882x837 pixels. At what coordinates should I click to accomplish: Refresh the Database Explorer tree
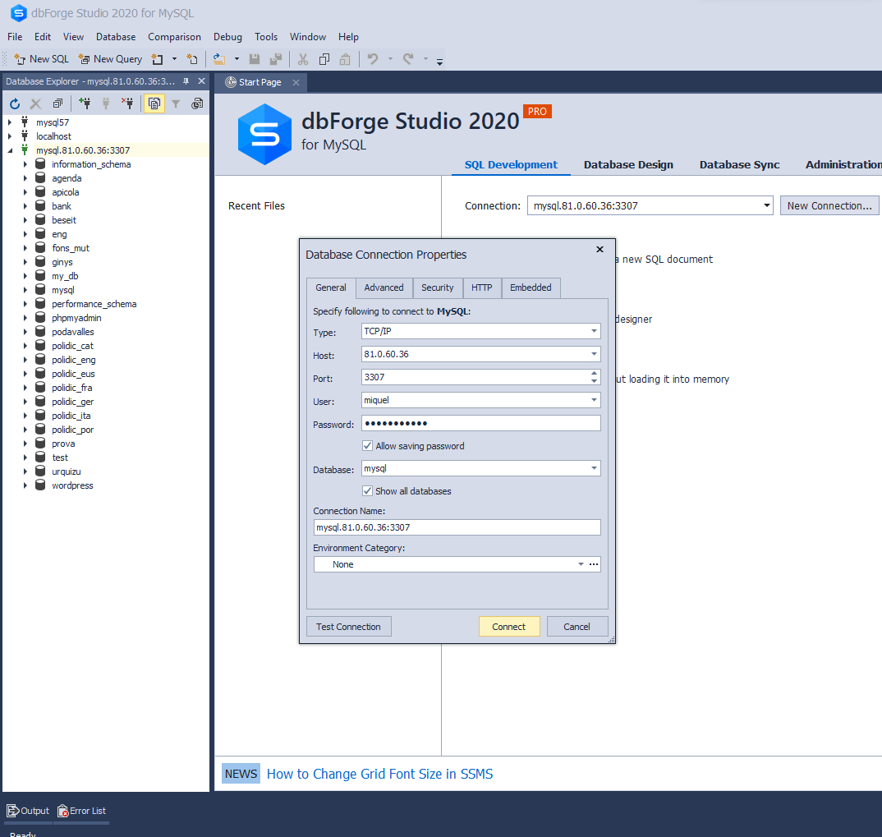(15, 103)
